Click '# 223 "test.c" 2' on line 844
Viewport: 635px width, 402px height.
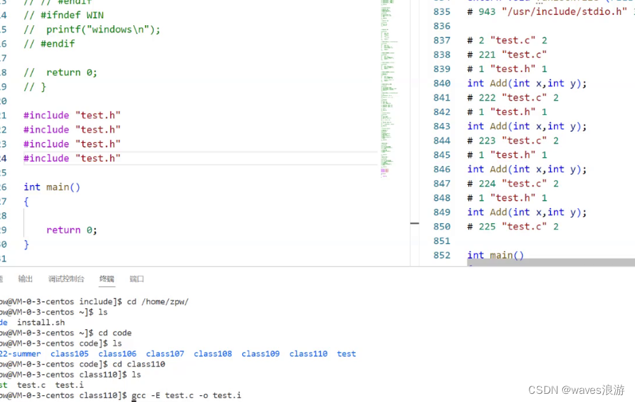coord(513,141)
